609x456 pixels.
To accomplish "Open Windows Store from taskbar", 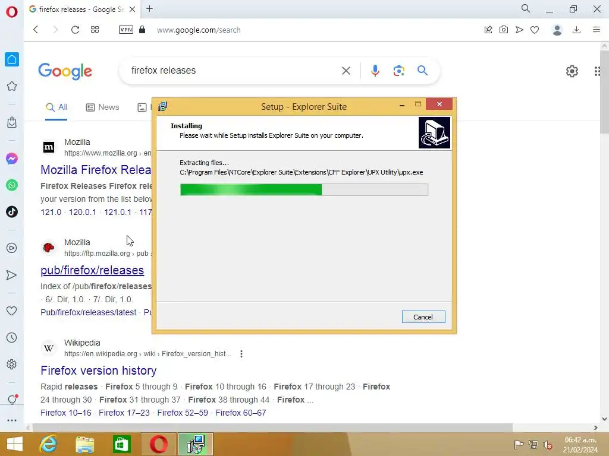I will pos(121,444).
